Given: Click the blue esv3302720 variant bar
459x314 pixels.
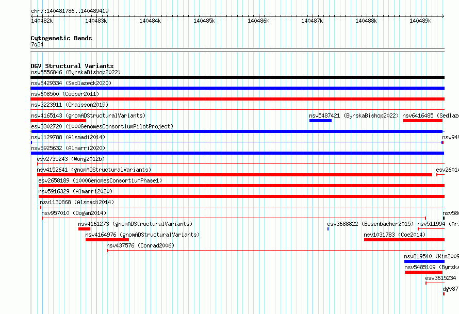Looking at the screenshot, I should pyautogui.click(x=237, y=131).
